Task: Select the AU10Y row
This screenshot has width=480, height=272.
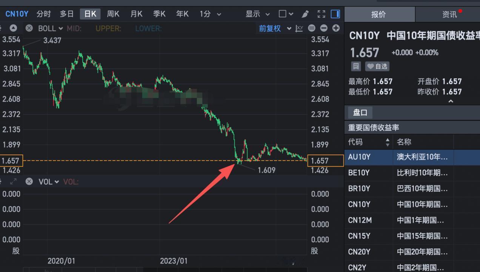Action: click(x=412, y=157)
